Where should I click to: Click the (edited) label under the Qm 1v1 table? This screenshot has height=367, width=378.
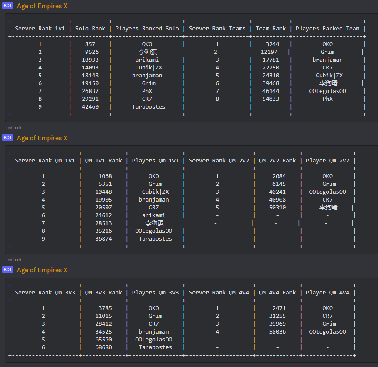[13, 260]
